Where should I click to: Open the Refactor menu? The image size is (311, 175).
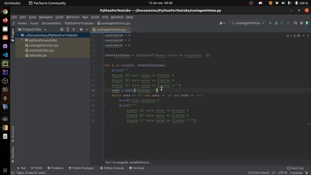tap(73, 17)
